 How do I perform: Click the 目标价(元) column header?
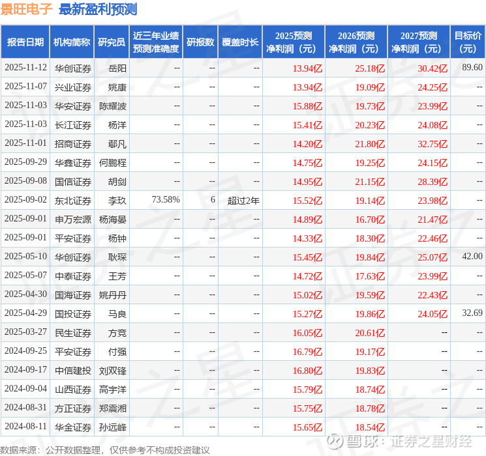pos(468,42)
